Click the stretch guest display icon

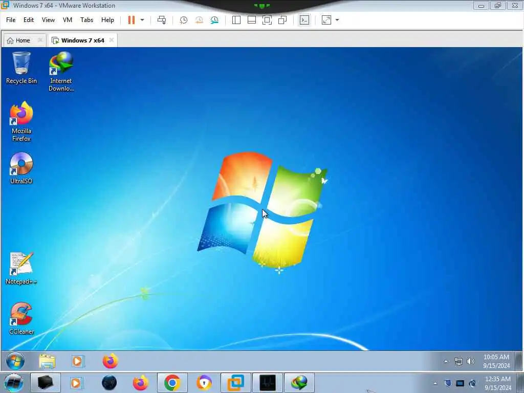(x=326, y=20)
